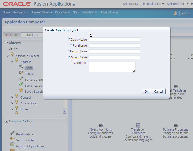Expand the Notes tree node

12,109
